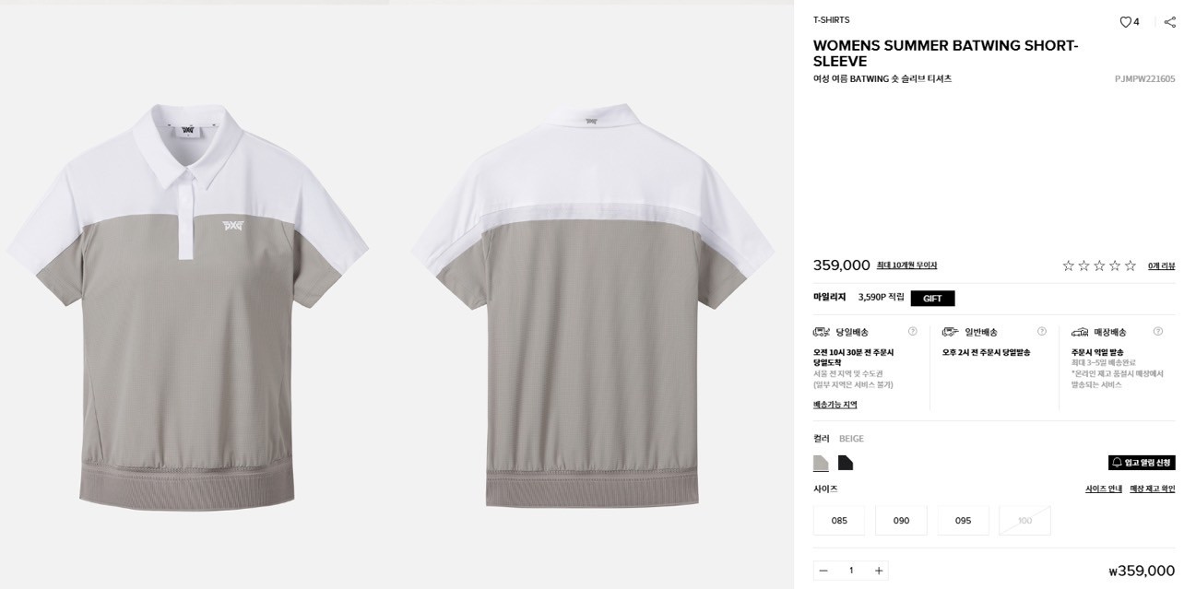Open the 매장 재고 확인 link
Viewport: 1196px width, 589px height.
pos(1153,489)
